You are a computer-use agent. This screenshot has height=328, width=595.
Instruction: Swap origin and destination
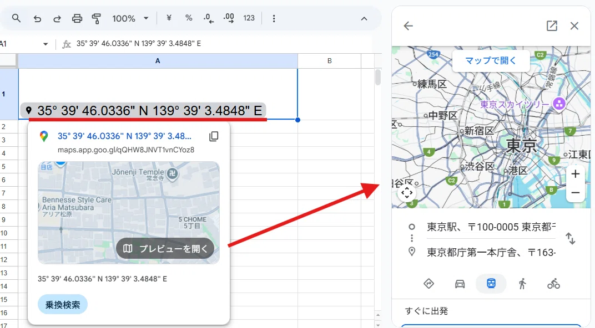coord(571,239)
